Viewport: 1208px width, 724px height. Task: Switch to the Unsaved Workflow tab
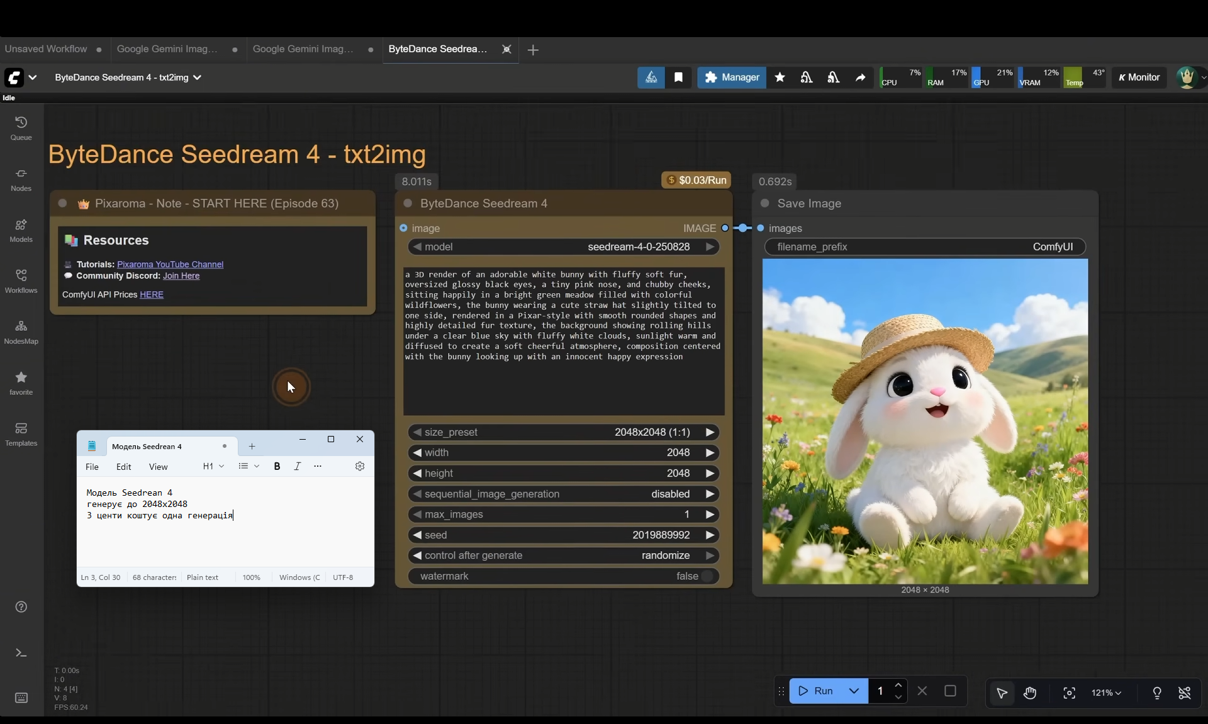pos(46,49)
